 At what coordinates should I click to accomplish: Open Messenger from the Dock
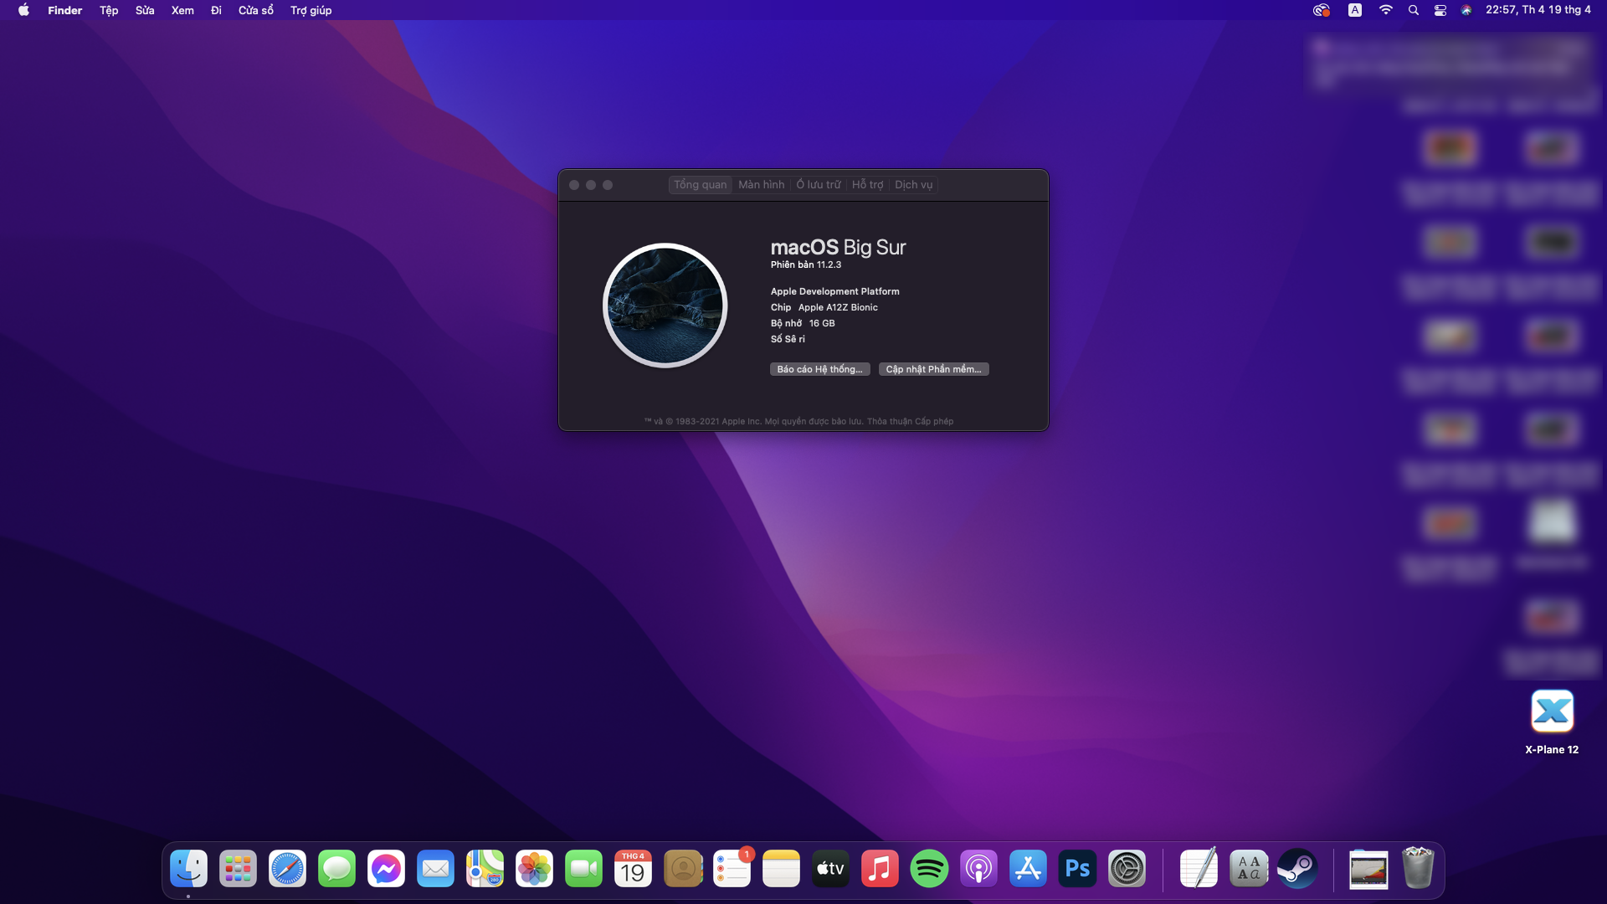click(x=386, y=869)
